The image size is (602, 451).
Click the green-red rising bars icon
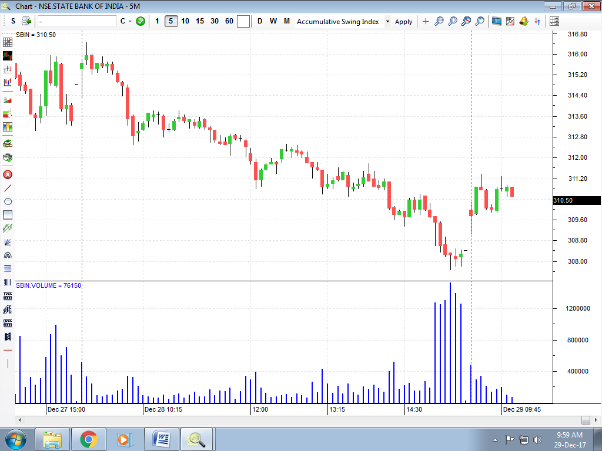(x=8, y=100)
